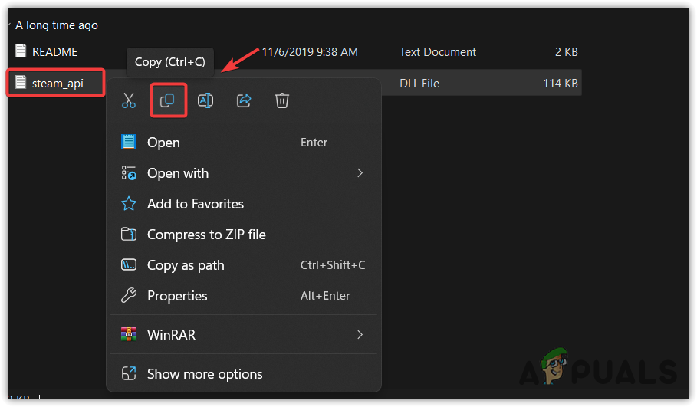Click the star icon beside Add to Favorites

tap(129, 204)
